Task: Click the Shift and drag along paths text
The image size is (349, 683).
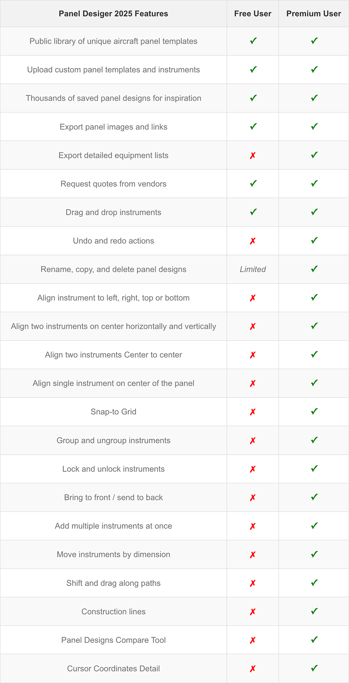Action: [x=113, y=583]
